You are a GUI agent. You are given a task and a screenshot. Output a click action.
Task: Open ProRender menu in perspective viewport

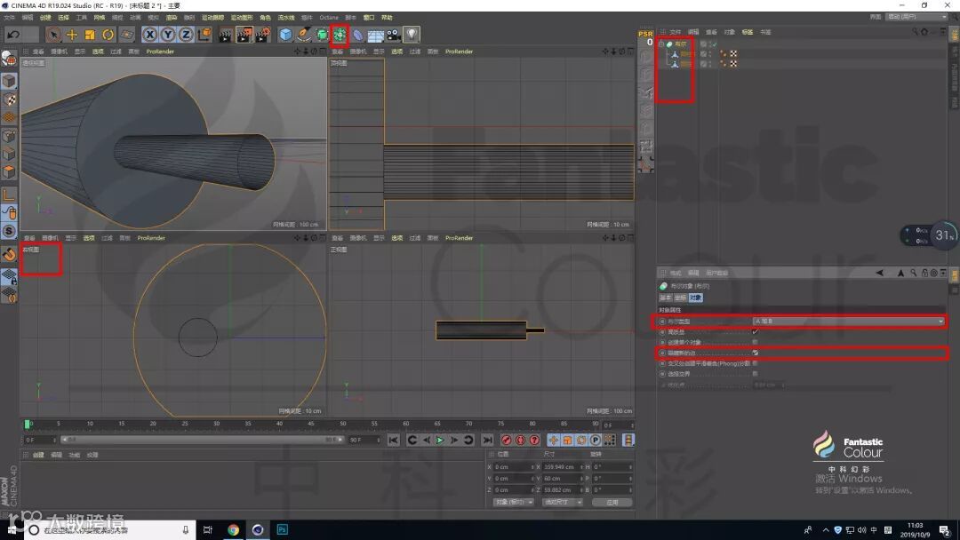pyautogui.click(x=160, y=52)
